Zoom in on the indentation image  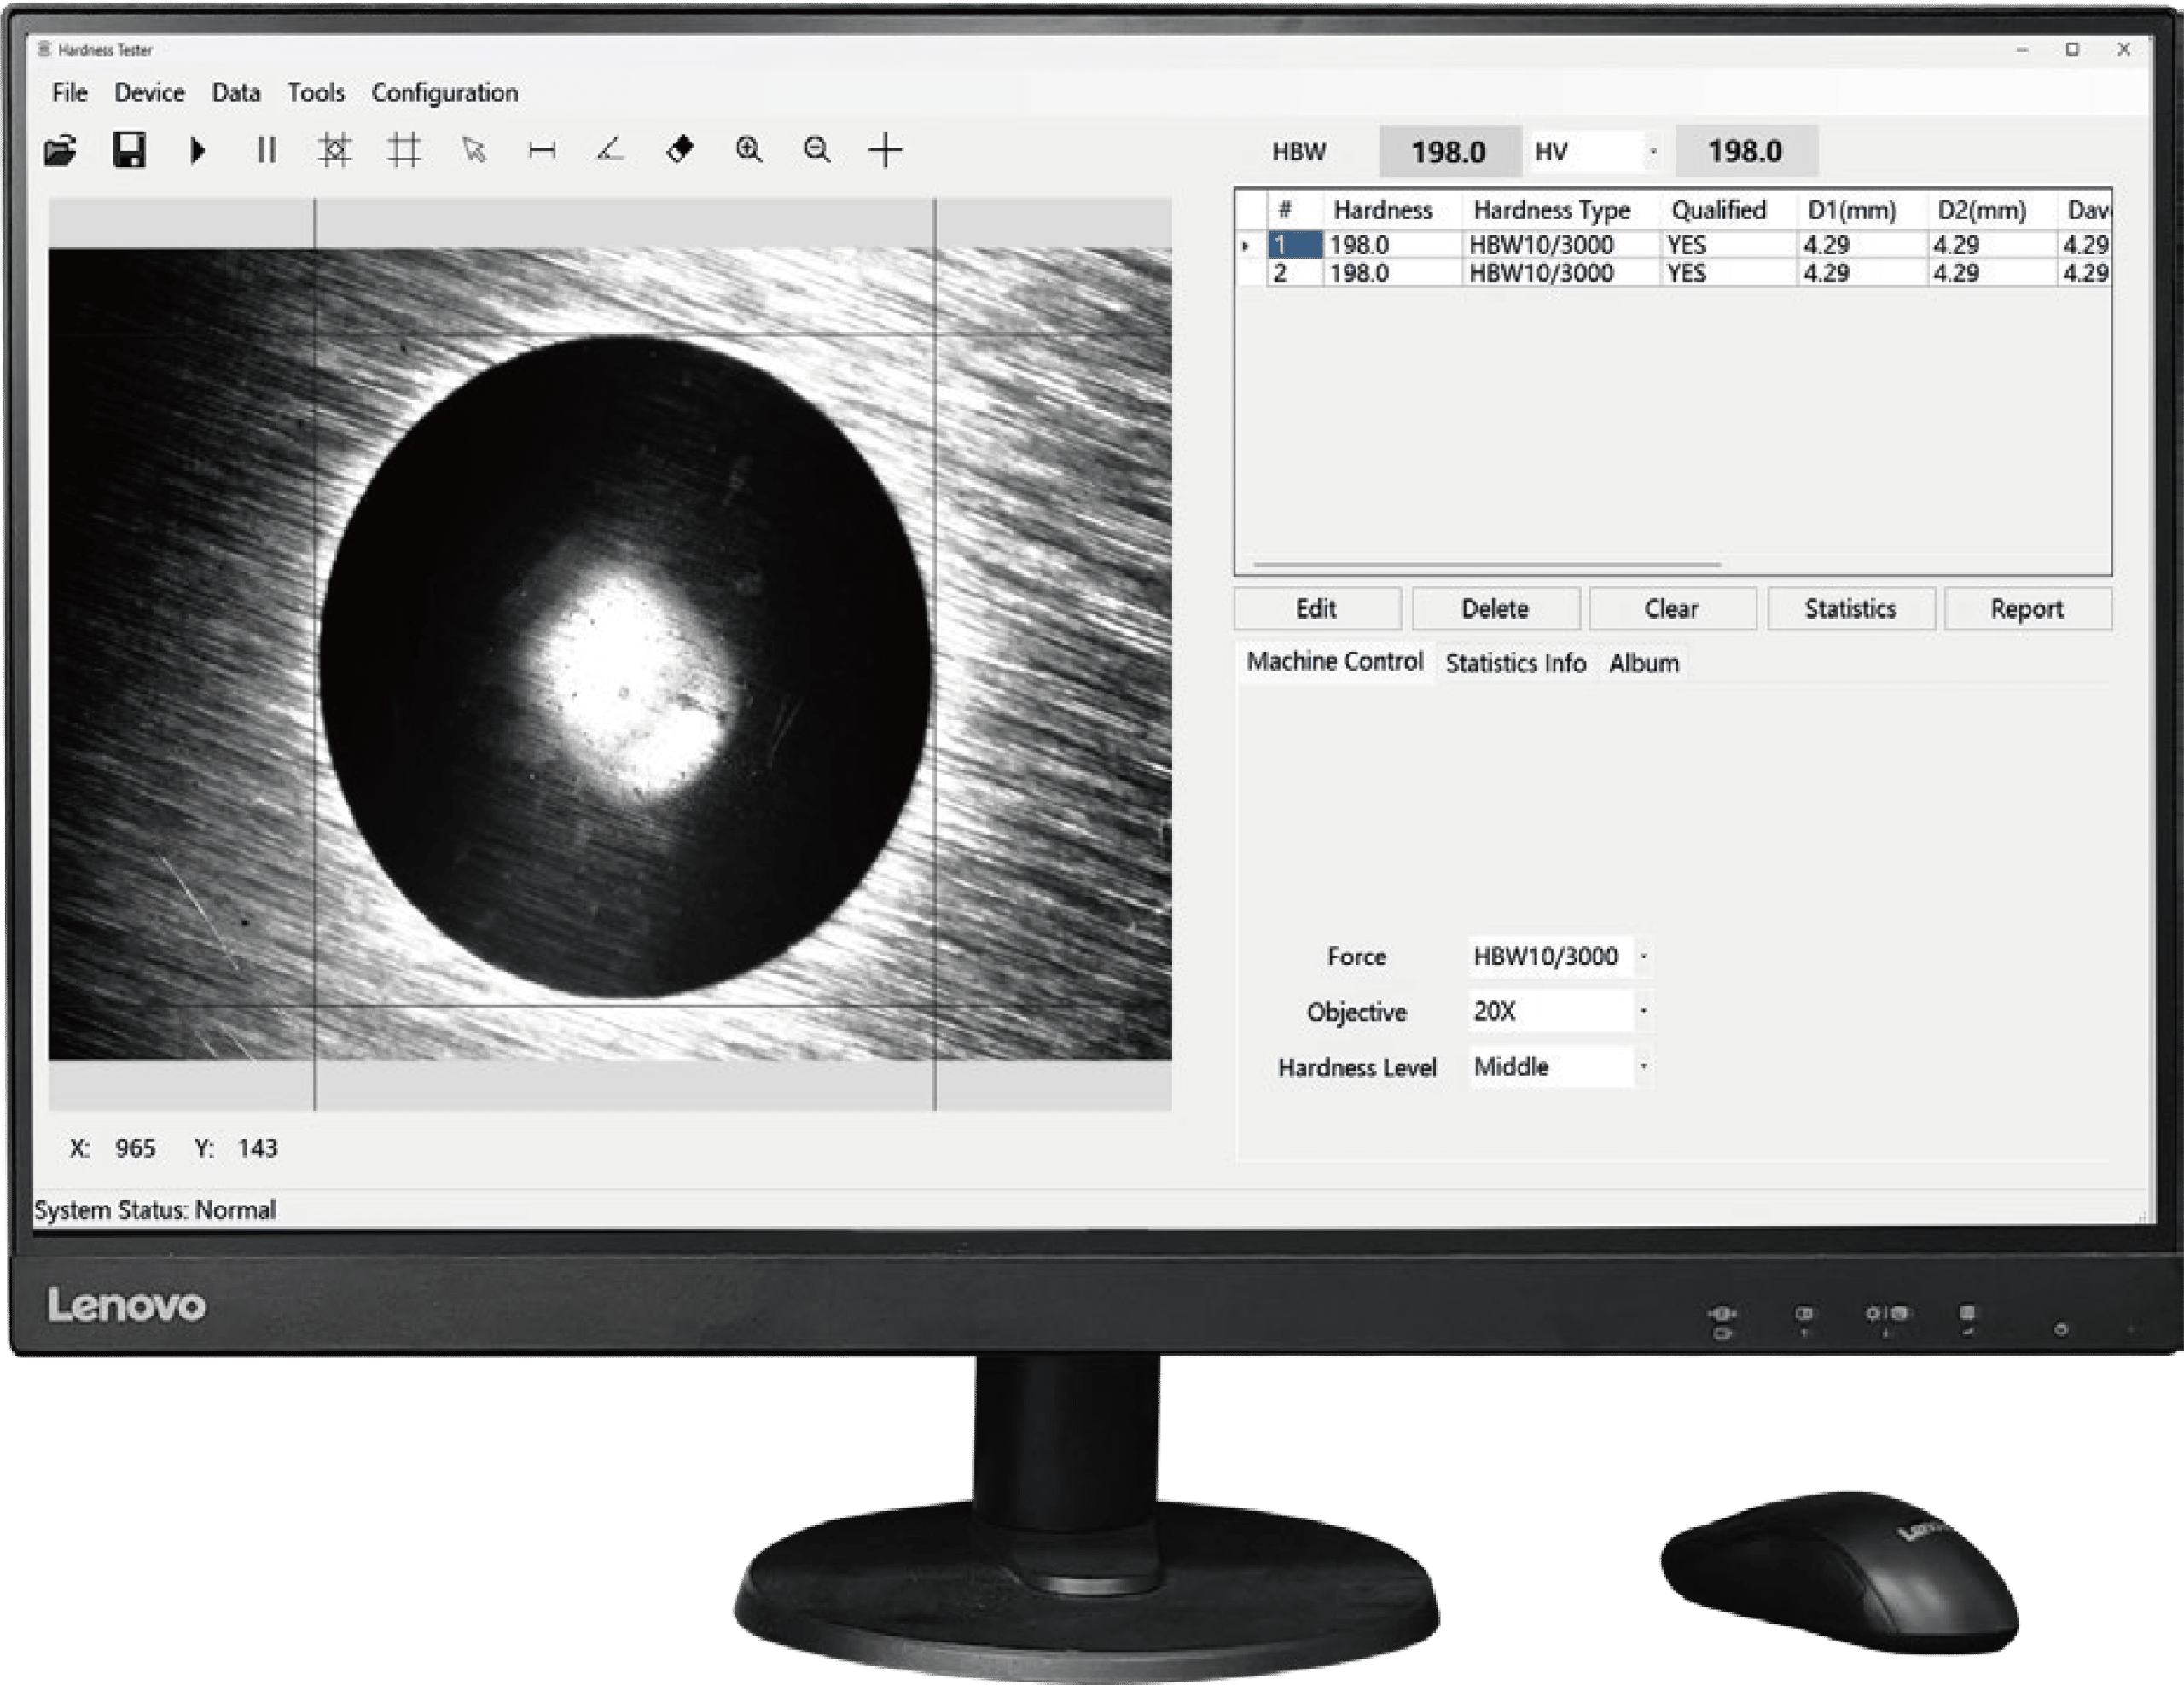750,149
